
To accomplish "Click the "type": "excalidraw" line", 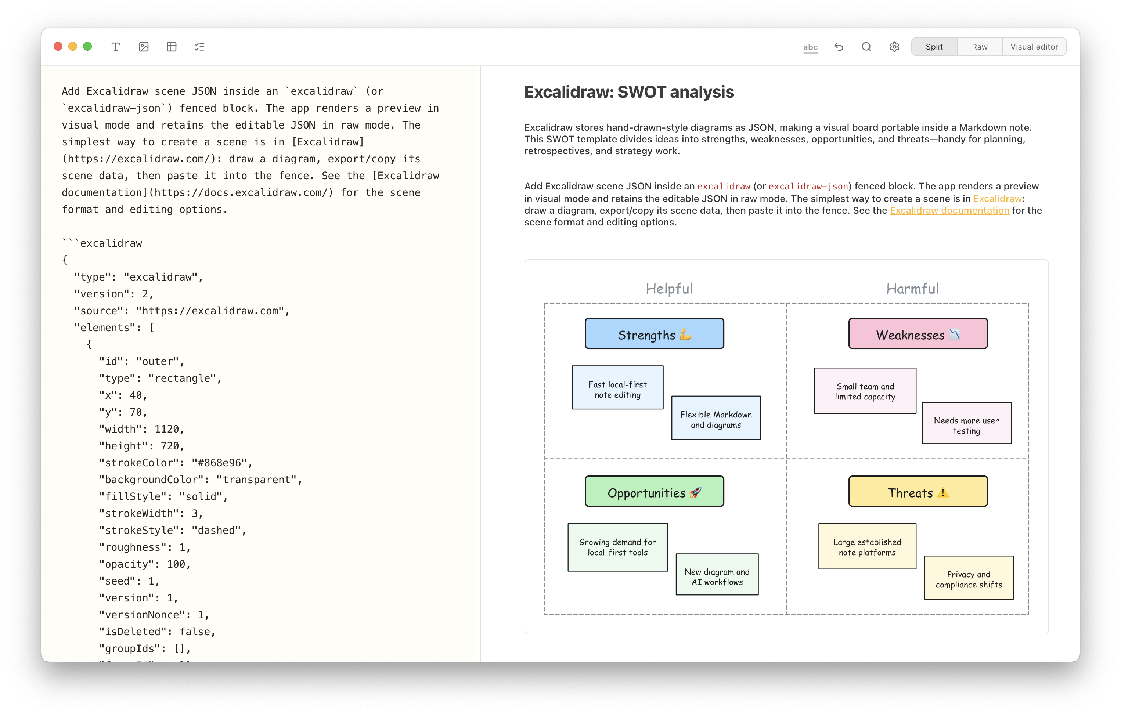I will tap(138, 277).
